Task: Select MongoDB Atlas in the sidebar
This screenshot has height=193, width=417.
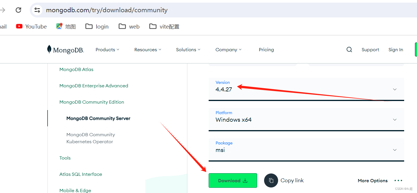Action: coord(76,70)
